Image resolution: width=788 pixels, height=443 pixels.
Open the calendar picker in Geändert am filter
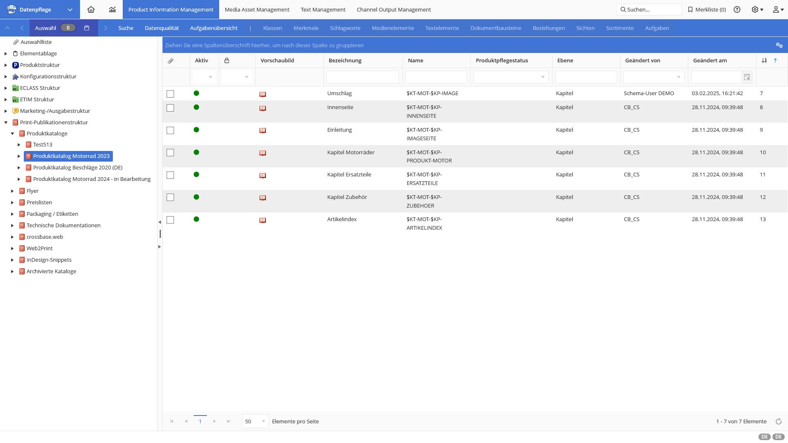[x=747, y=77]
